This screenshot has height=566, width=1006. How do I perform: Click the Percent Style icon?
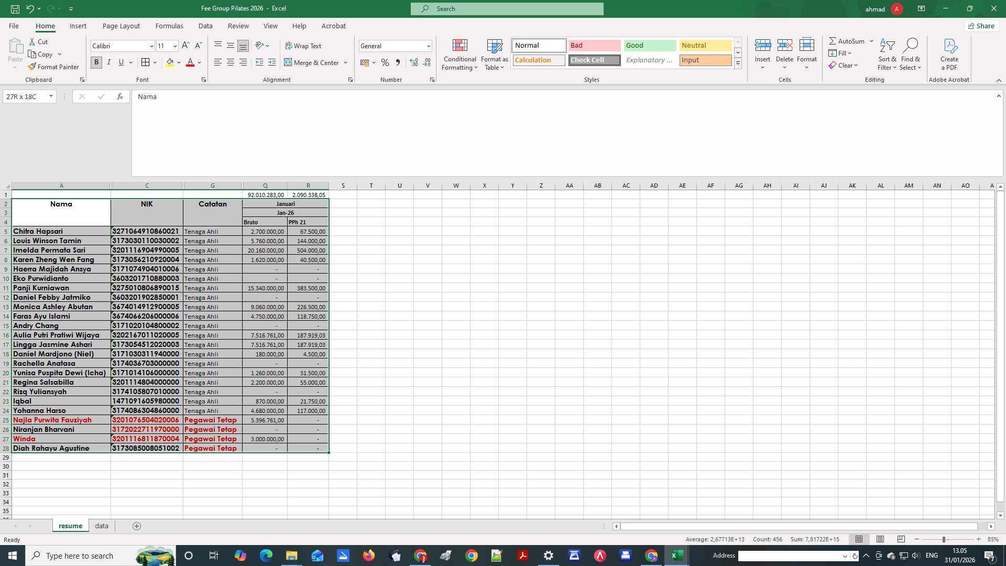385,62
